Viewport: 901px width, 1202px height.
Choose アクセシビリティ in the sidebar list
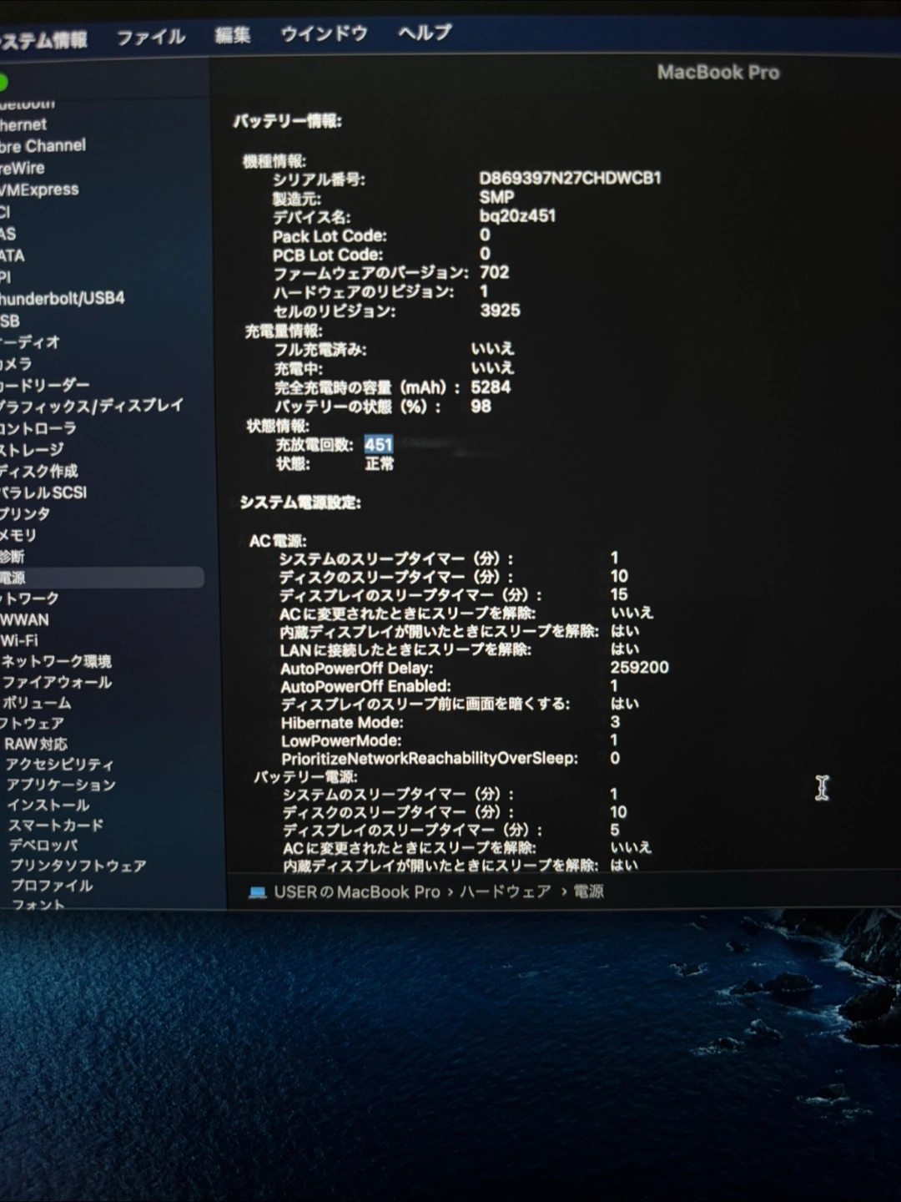pyautogui.click(x=59, y=764)
